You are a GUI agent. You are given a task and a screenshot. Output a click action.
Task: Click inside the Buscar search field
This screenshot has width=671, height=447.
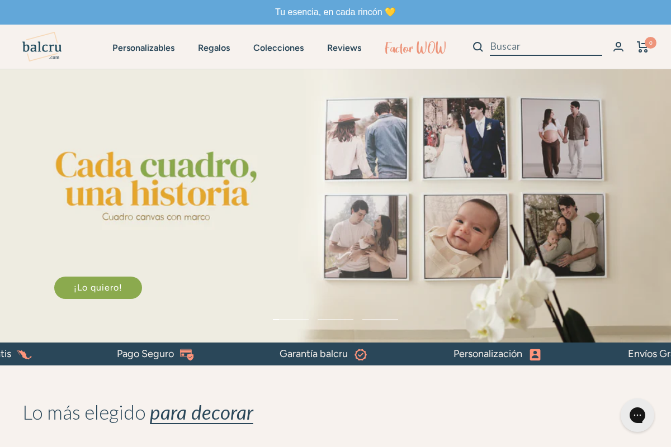point(545,46)
